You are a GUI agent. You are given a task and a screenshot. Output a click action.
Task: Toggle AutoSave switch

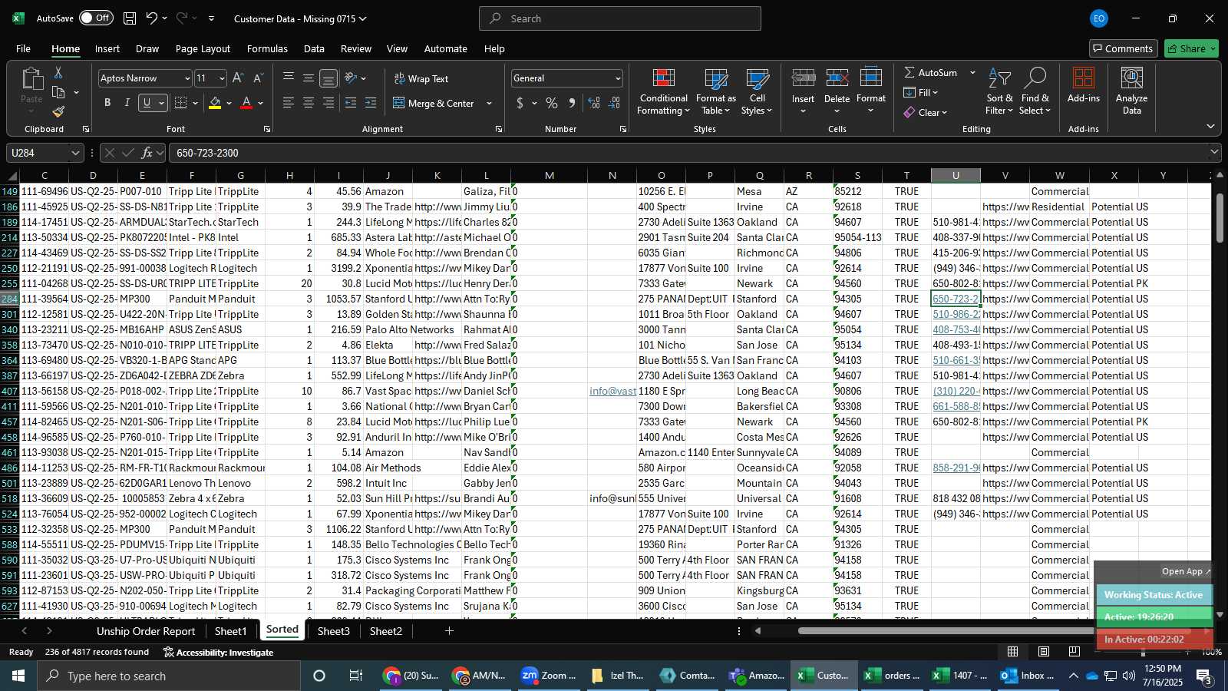point(96,18)
